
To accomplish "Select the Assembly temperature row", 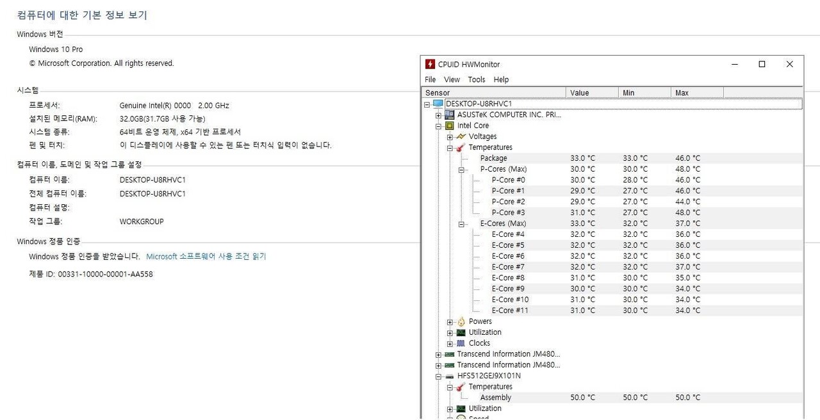I will [495, 397].
